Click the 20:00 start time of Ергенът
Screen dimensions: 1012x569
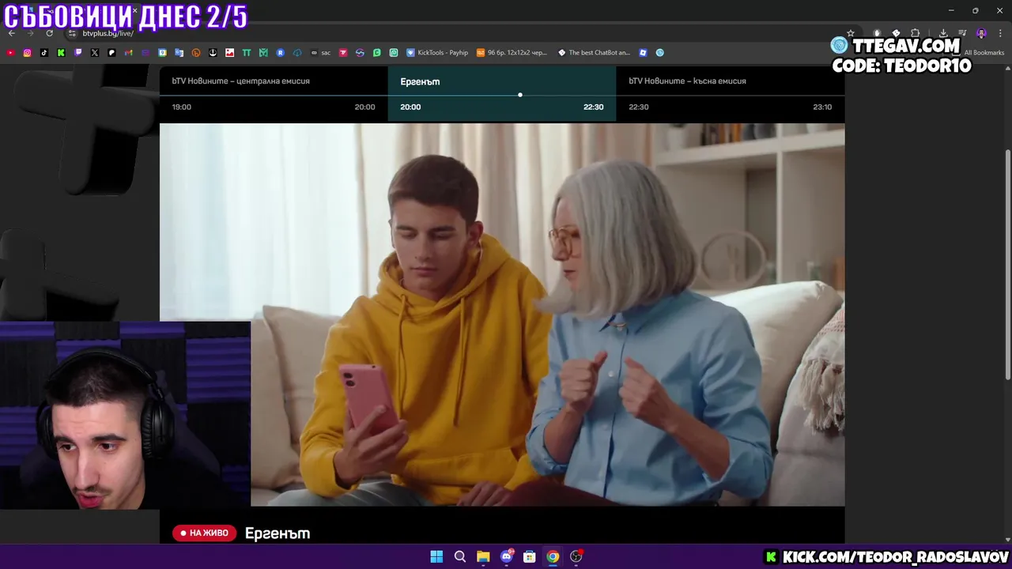(410, 107)
